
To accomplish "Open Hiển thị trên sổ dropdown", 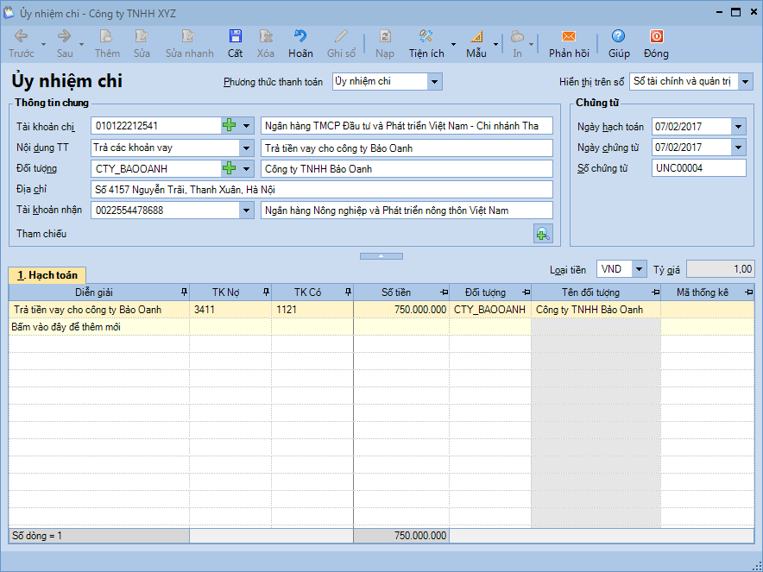I will 746,82.
